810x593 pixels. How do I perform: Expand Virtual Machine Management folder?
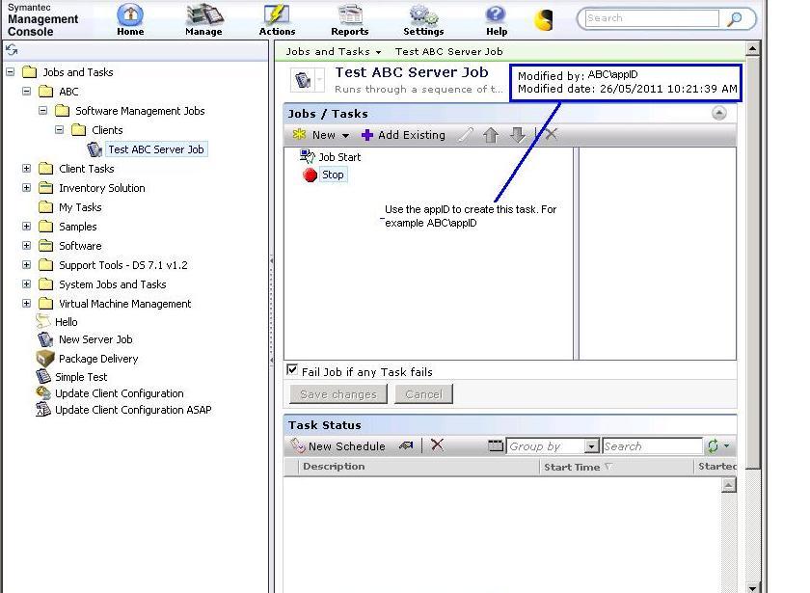click(x=26, y=303)
